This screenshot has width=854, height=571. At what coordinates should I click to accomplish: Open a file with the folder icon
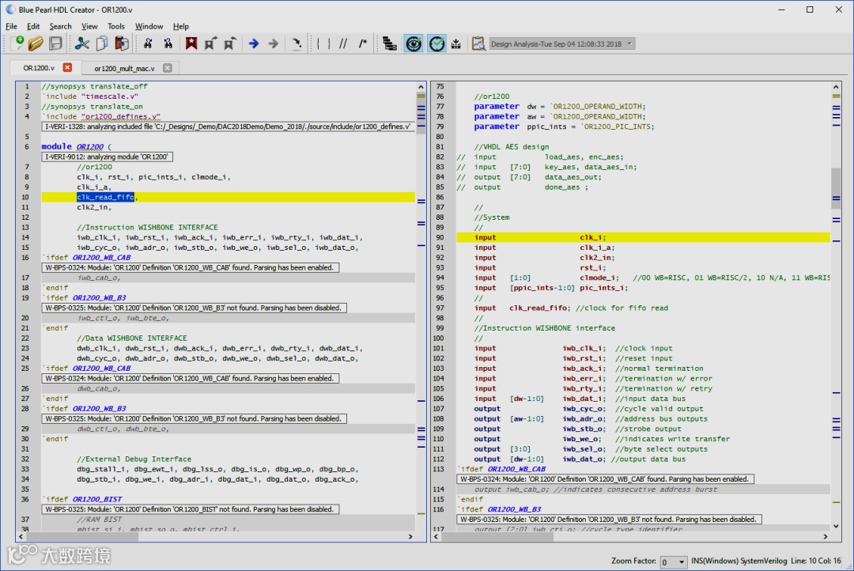click(36, 44)
